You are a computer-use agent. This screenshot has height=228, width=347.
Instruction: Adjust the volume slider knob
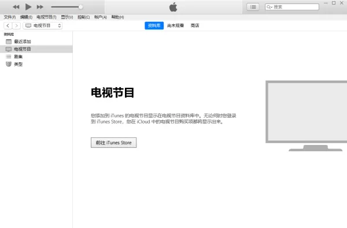[x=81, y=7]
